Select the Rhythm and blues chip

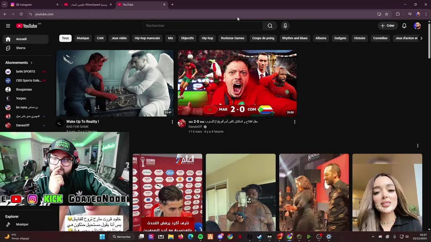[295, 38]
